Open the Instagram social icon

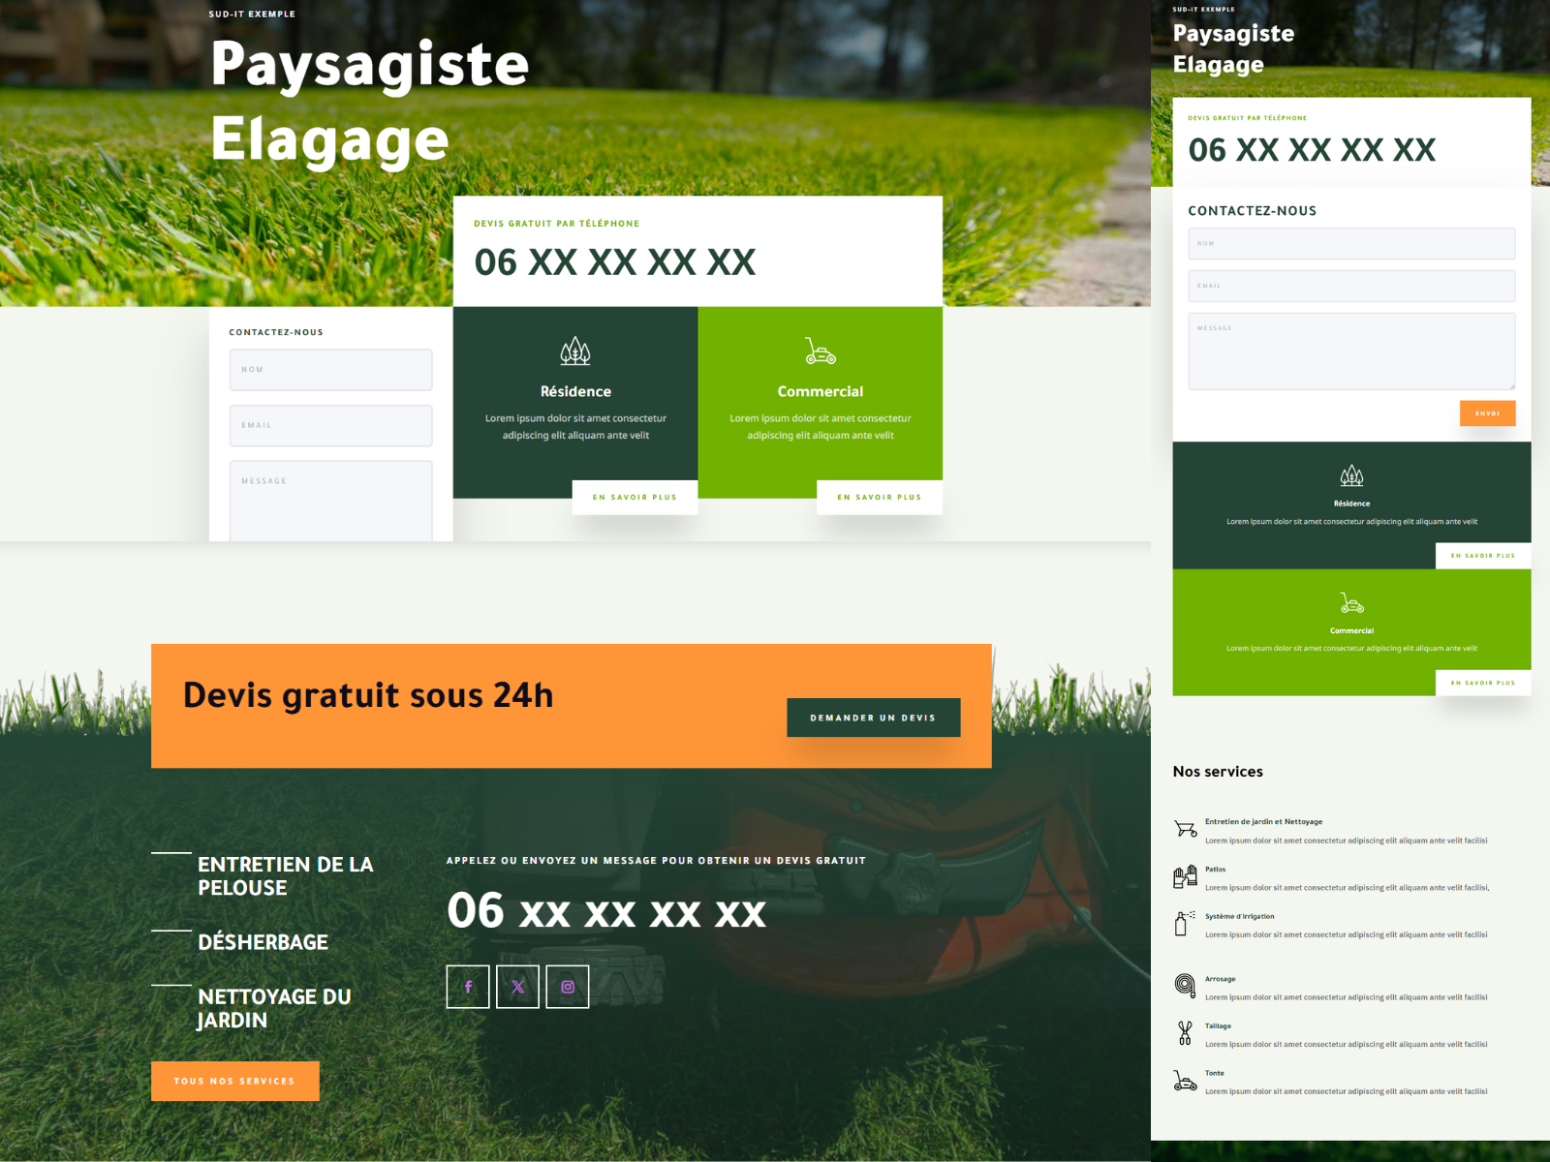(569, 987)
